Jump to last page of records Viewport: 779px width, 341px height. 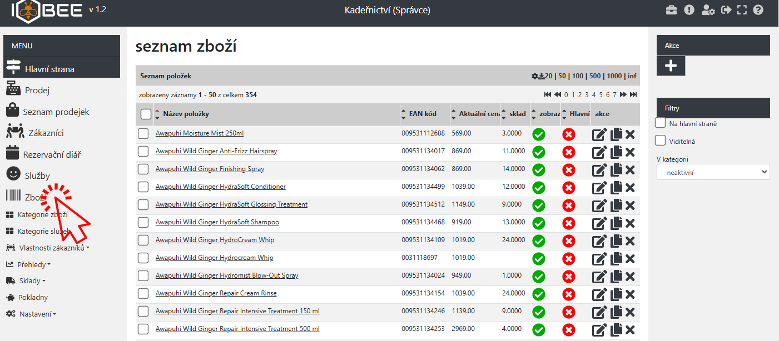[x=633, y=95]
